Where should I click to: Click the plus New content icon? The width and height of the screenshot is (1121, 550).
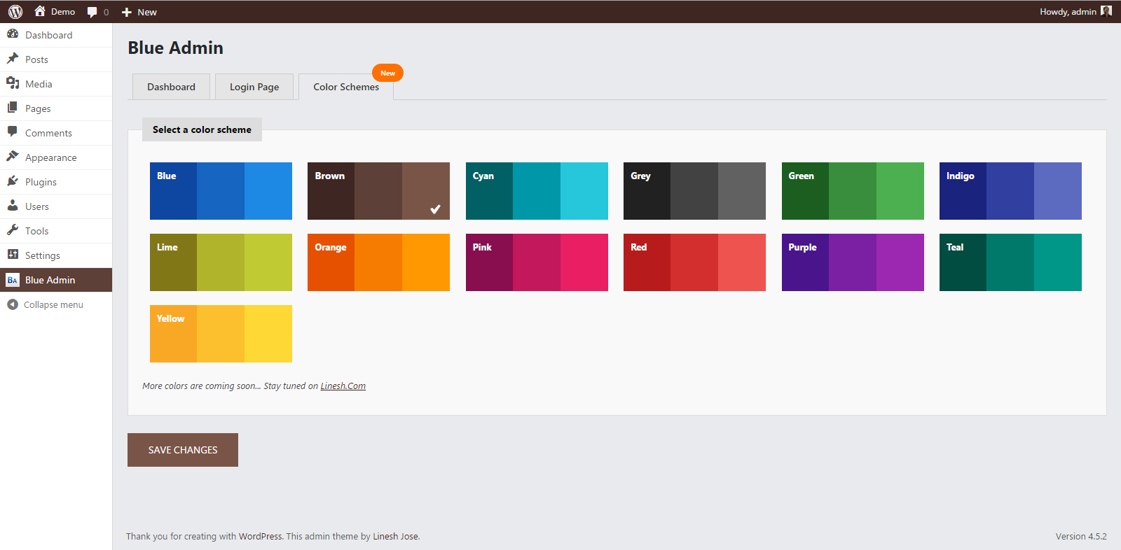coord(127,12)
